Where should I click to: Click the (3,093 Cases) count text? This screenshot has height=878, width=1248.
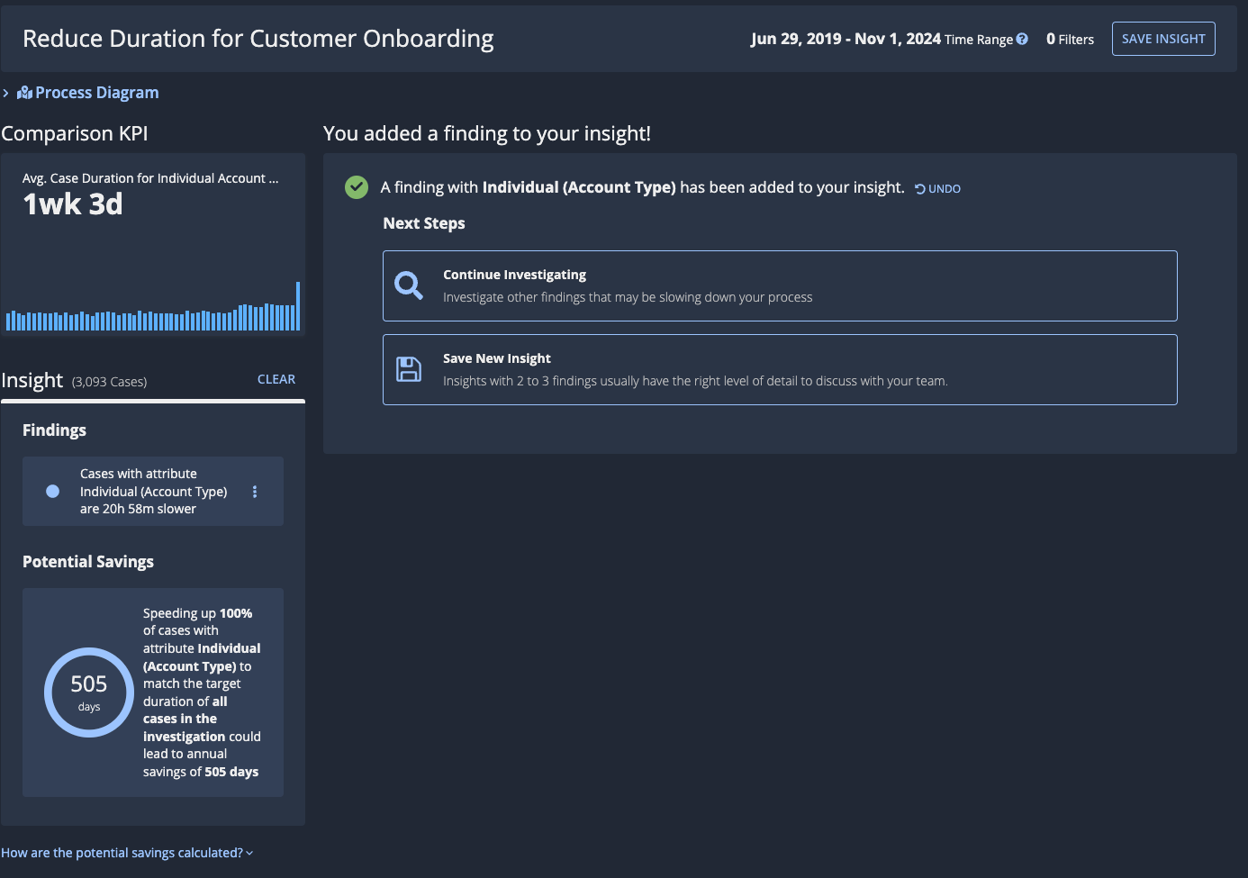pos(109,382)
